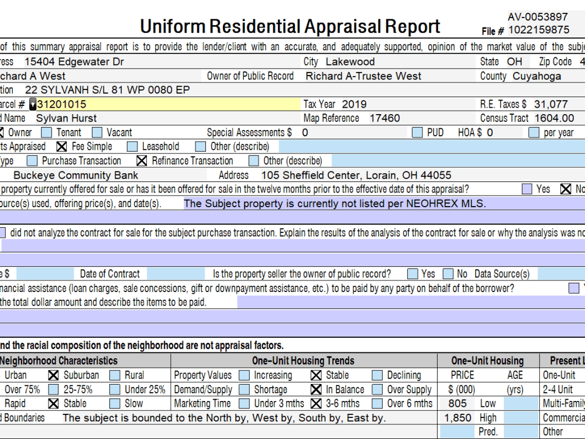
Task: Edit the parcel number field 31201015
Action: click(168, 105)
